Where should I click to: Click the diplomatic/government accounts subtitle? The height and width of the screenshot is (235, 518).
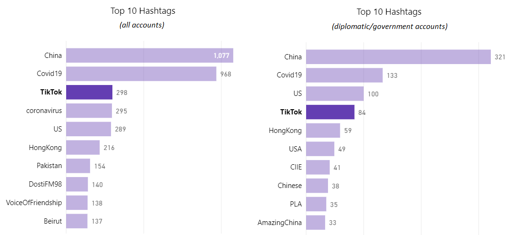click(389, 27)
